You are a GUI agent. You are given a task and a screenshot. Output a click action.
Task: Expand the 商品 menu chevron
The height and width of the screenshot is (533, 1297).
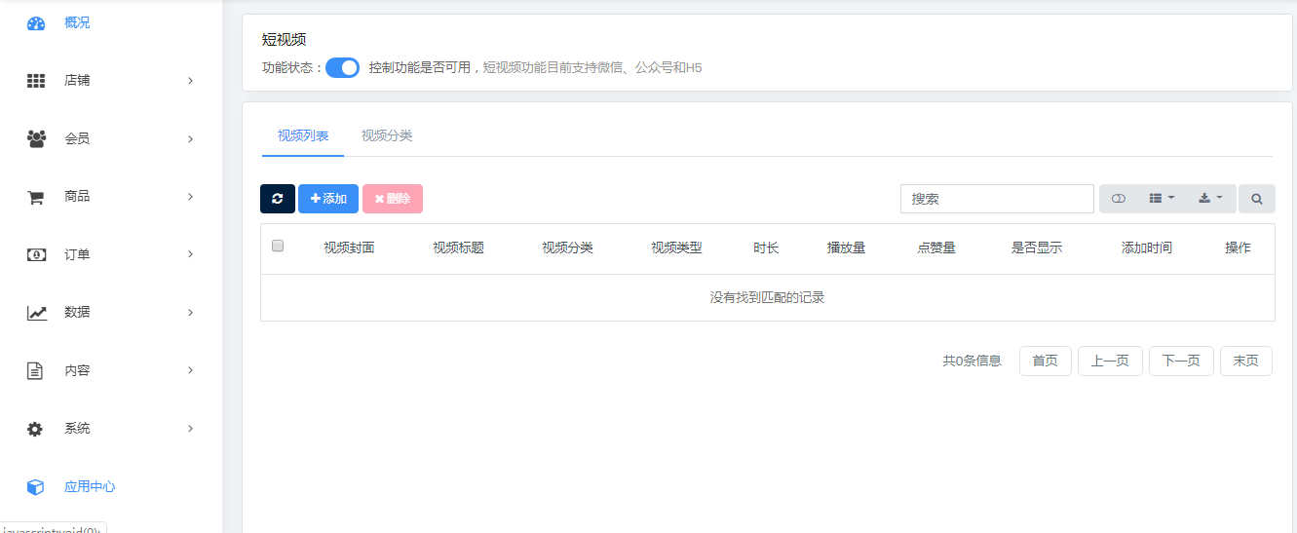pyautogui.click(x=190, y=197)
